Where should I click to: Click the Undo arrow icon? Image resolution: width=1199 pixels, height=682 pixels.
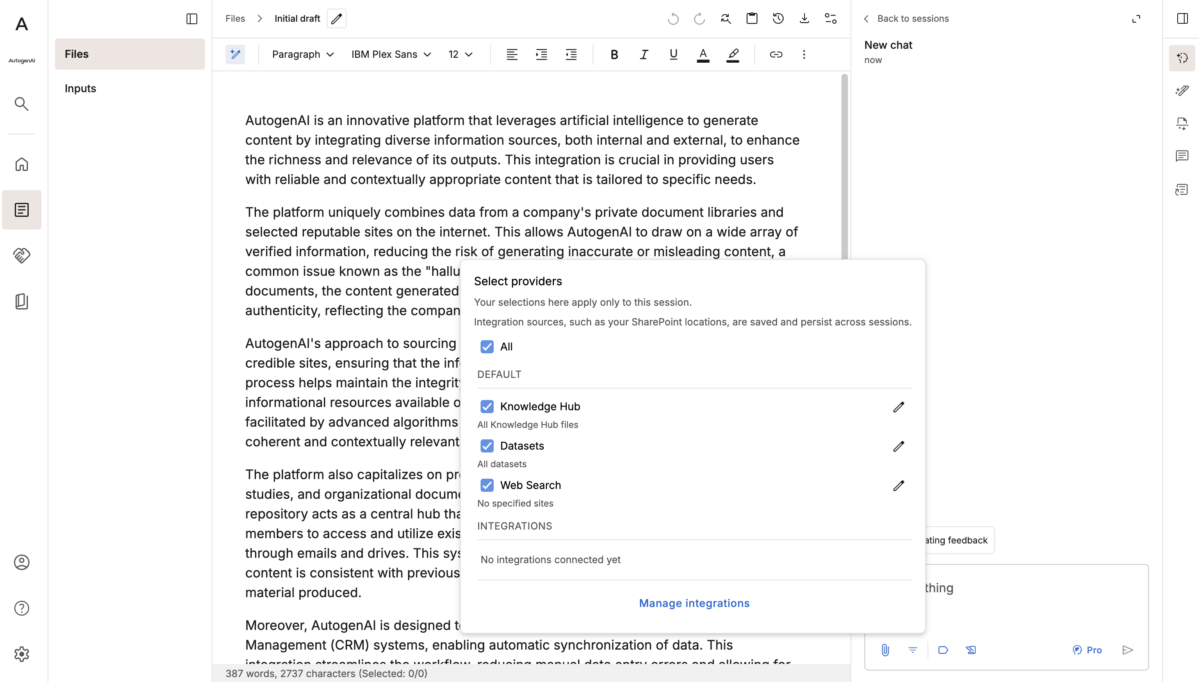(x=673, y=19)
